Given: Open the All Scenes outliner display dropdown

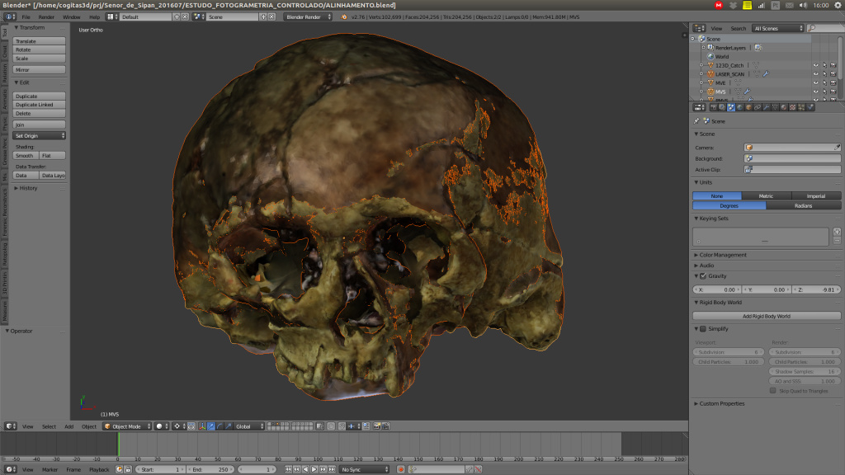Looking at the screenshot, I should (x=778, y=28).
